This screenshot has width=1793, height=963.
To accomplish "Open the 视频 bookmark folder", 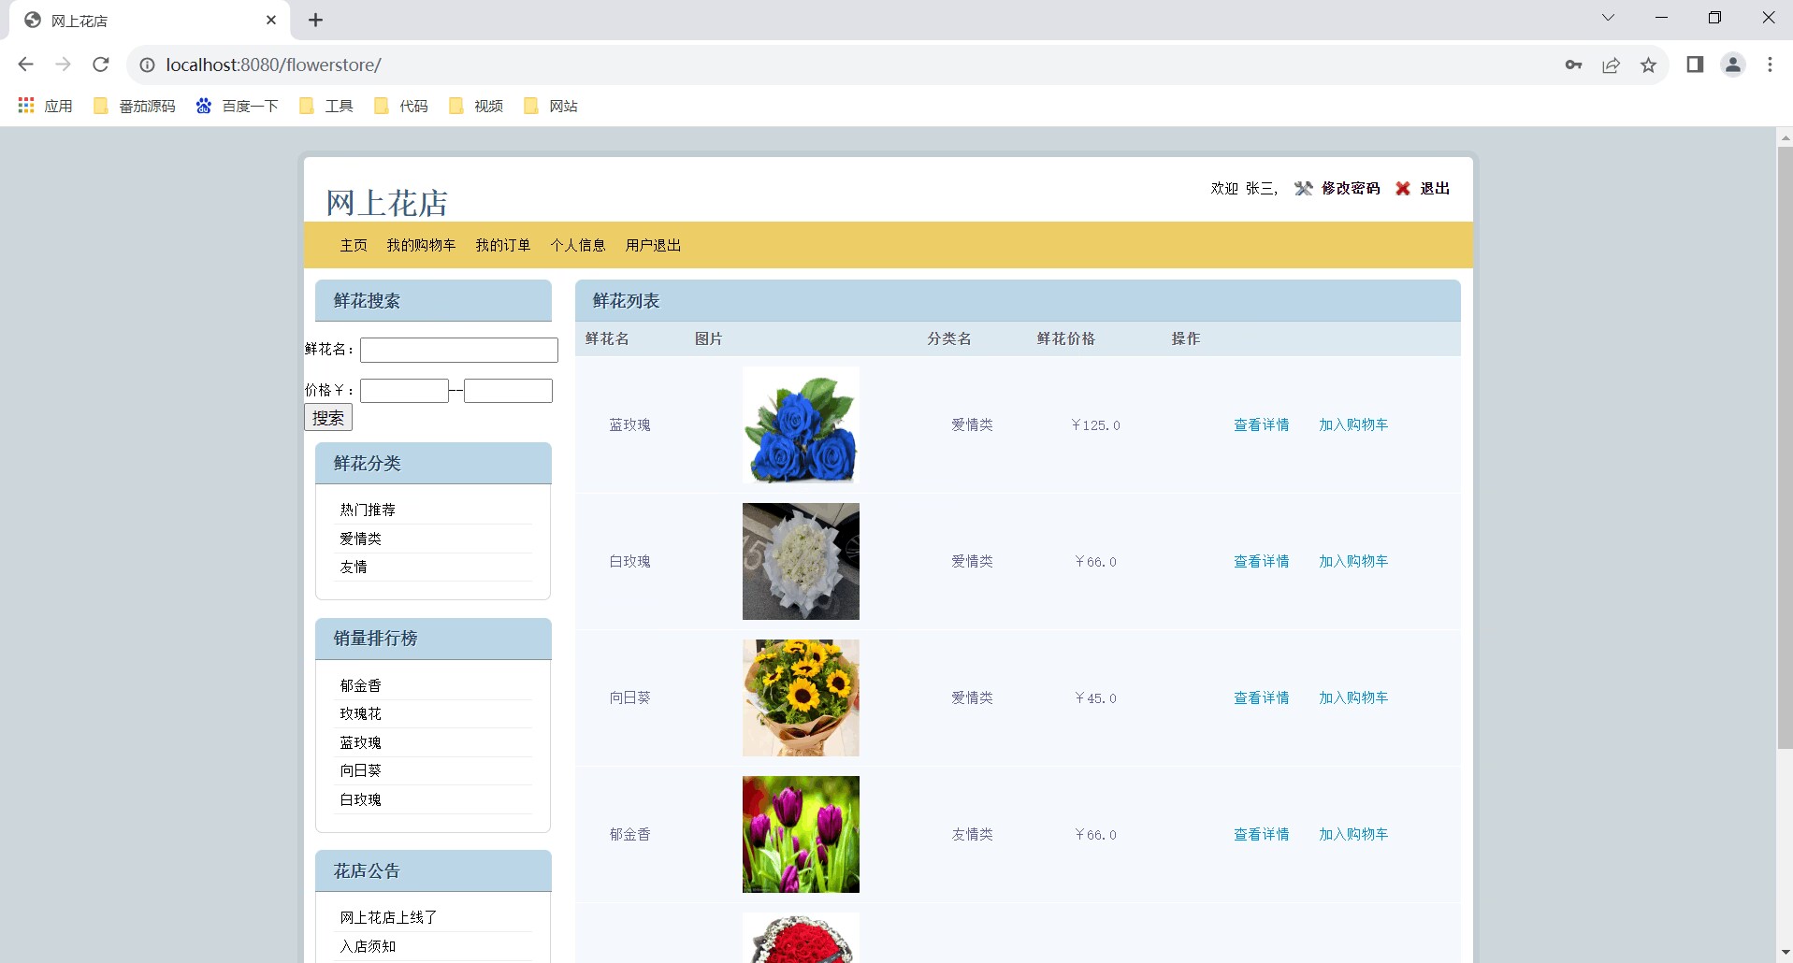I will (x=476, y=106).
